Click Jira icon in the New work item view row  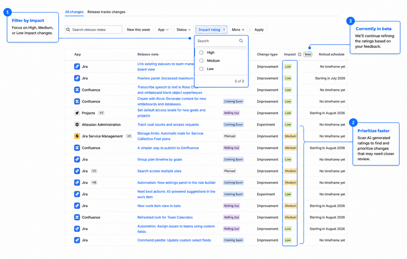(77, 206)
